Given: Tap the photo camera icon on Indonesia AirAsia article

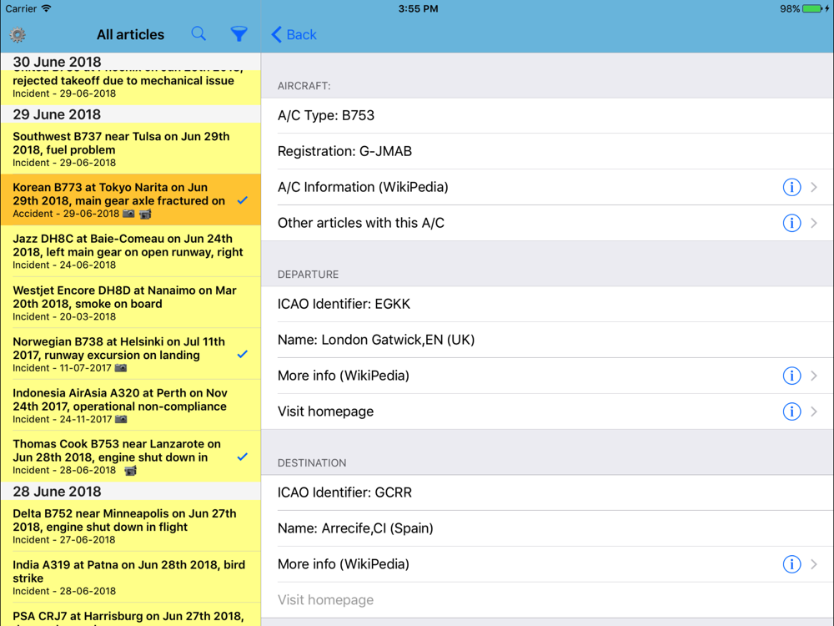Looking at the screenshot, I should click(x=121, y=419).
